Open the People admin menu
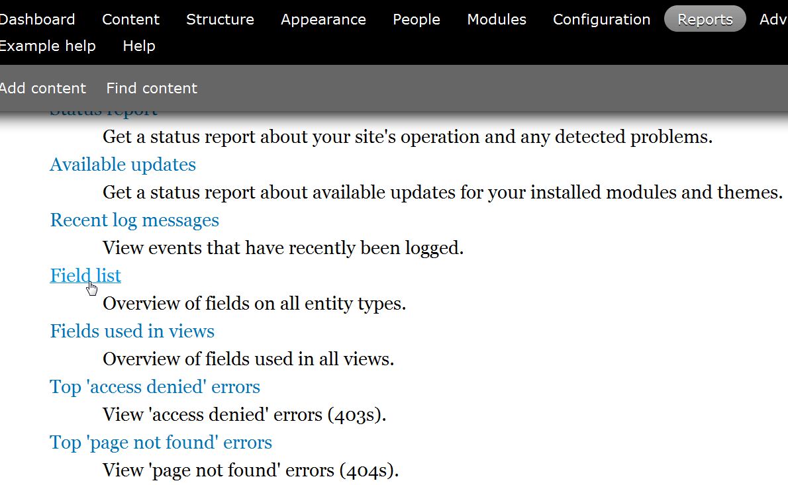 pos(416,19)
